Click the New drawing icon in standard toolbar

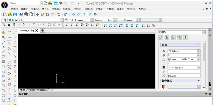pyautogui.click(x=5, y=14)
